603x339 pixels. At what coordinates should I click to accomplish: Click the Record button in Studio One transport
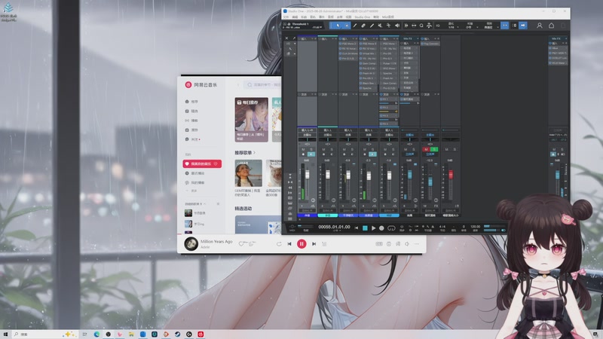click(381, 228)
